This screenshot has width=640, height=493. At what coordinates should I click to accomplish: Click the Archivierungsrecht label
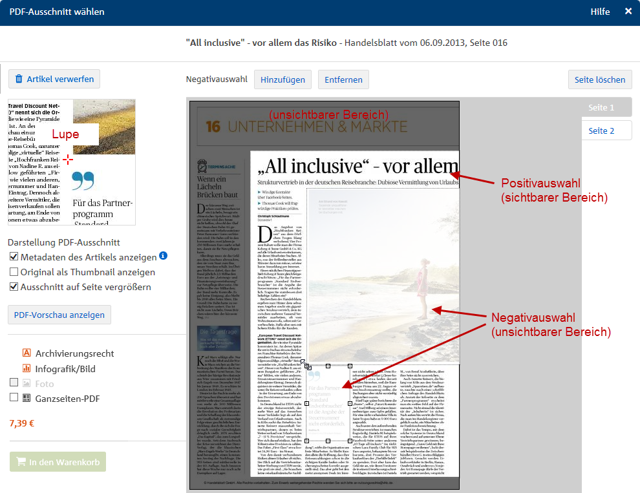coord(75,353)
